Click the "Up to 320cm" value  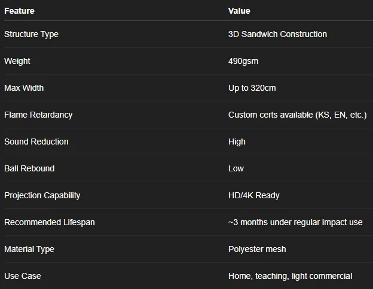coord(252,88)
